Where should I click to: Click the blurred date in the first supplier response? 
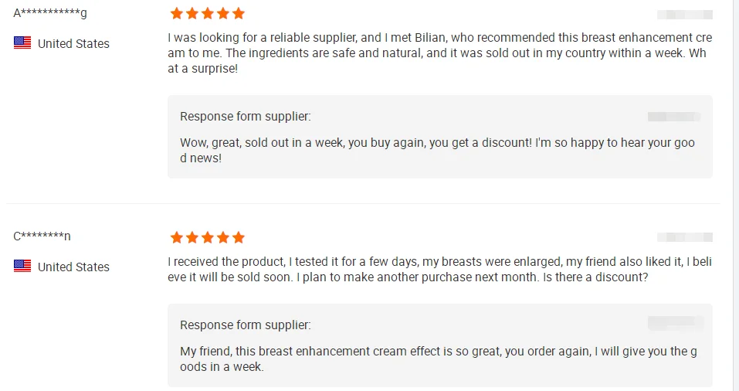click(674, 117)
